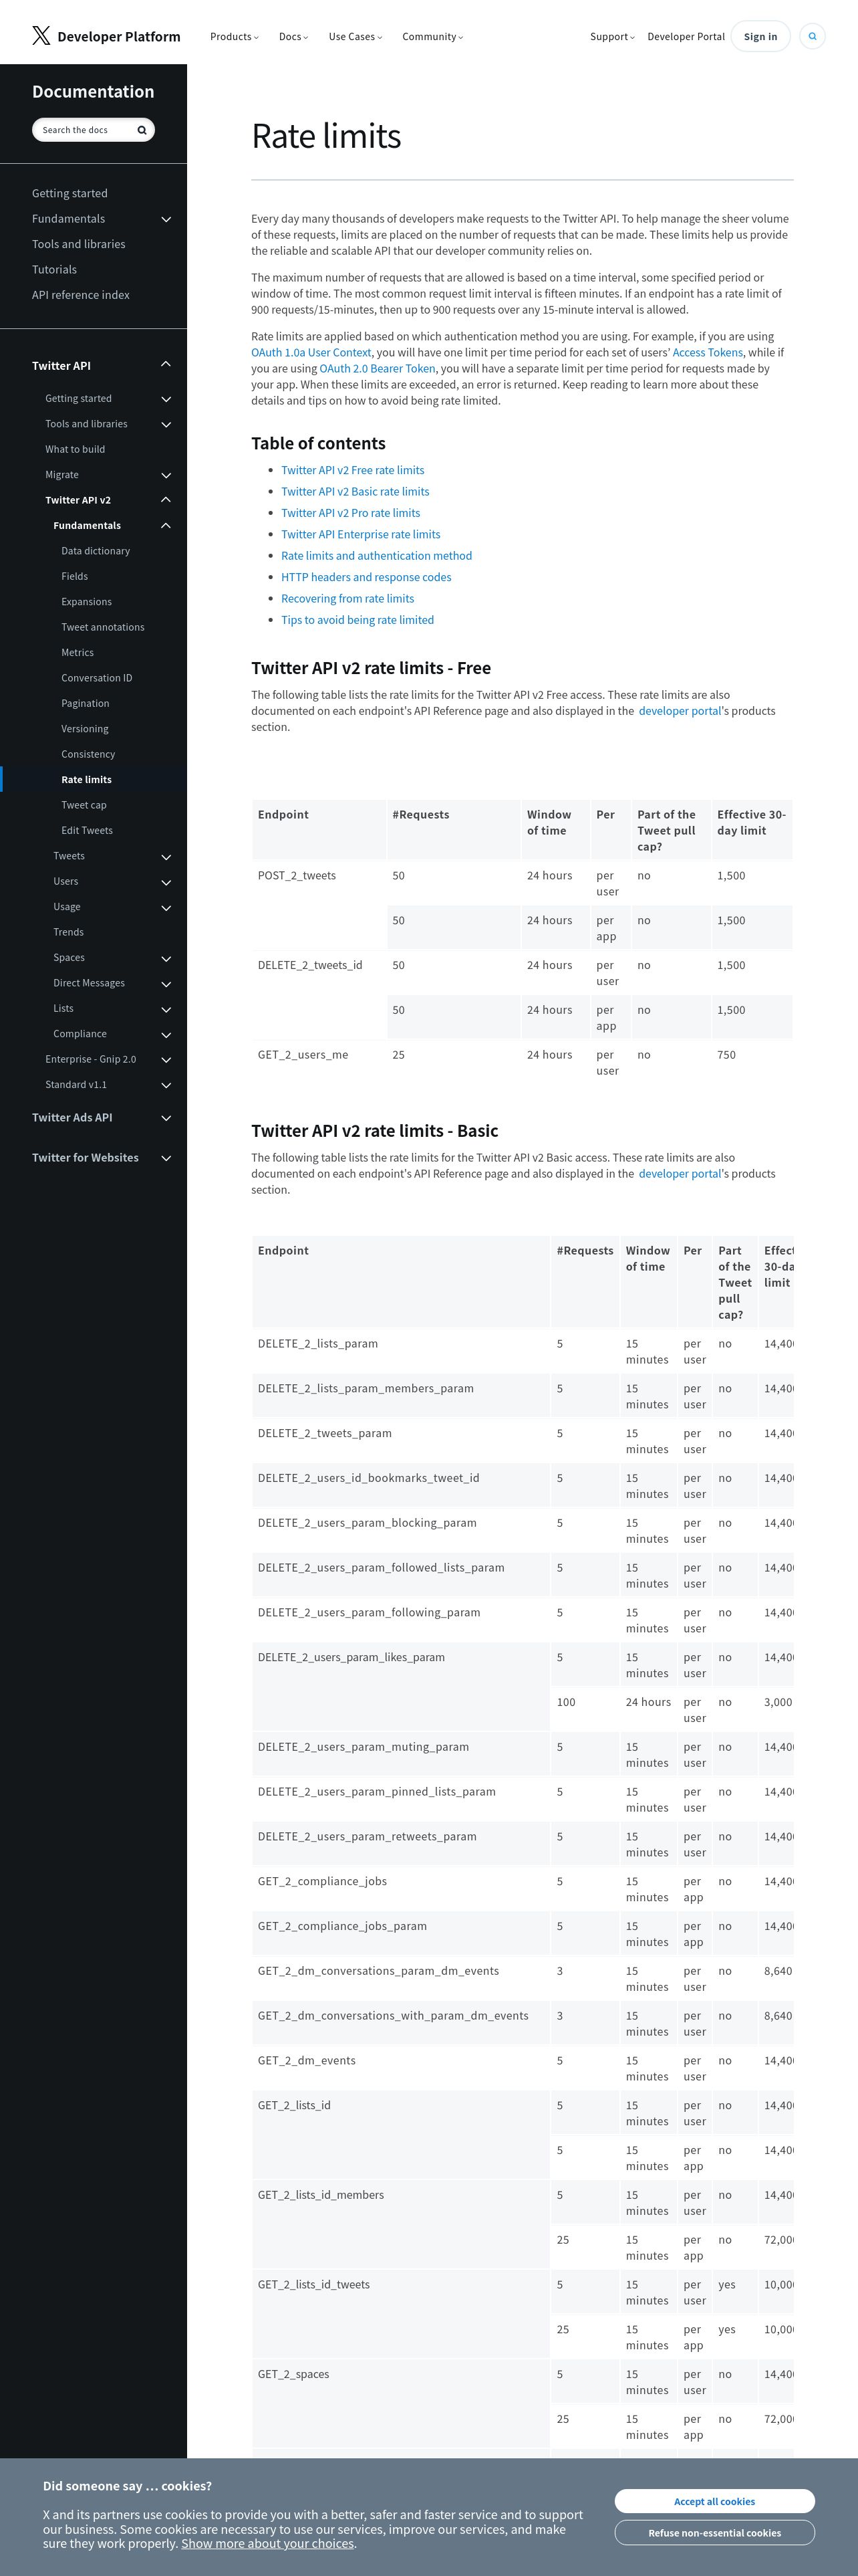The height and width of the screenshot is (2576, 858).
Task: Expand the Tweets section
Action: [x=166, y=857]
